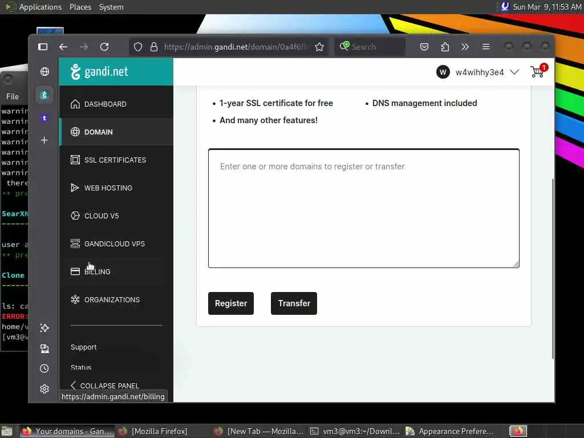Viewport: 584px width, 438px height.
Task: Open the Dashboard menu item
Action: (x=116, y=104)
